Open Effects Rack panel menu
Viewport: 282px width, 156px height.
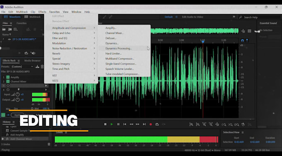point(19,61)
